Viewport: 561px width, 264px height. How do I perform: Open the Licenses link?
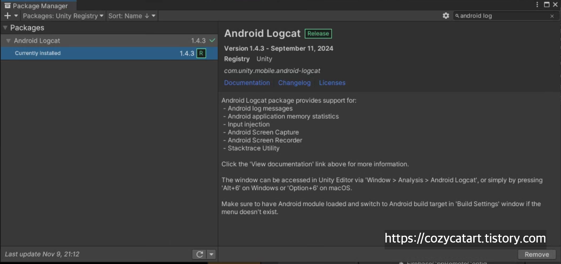(x=332, y=83)
